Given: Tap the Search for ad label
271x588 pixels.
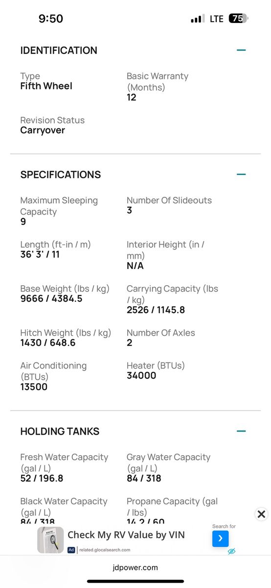Looking at the screenshot, I should [x=224, y=526].
